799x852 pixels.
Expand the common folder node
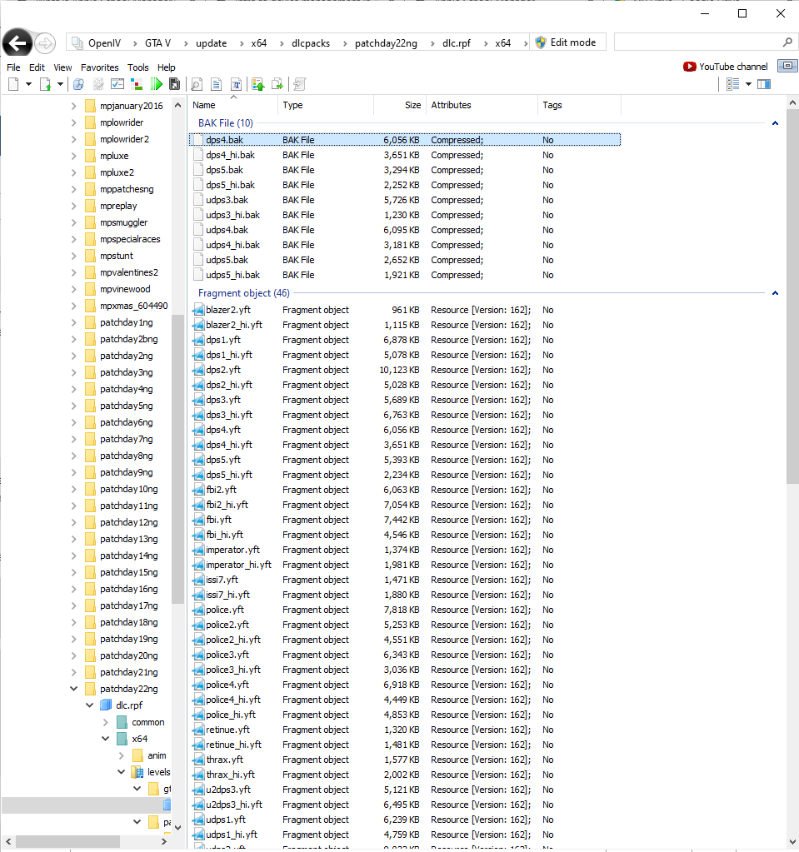tap(106, 722)
